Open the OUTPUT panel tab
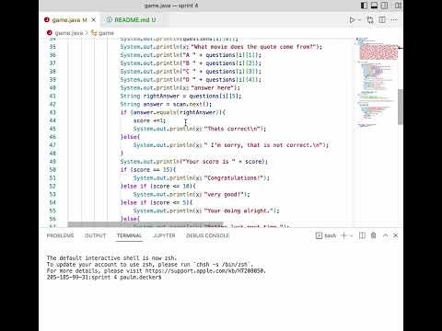 (95, 235)
